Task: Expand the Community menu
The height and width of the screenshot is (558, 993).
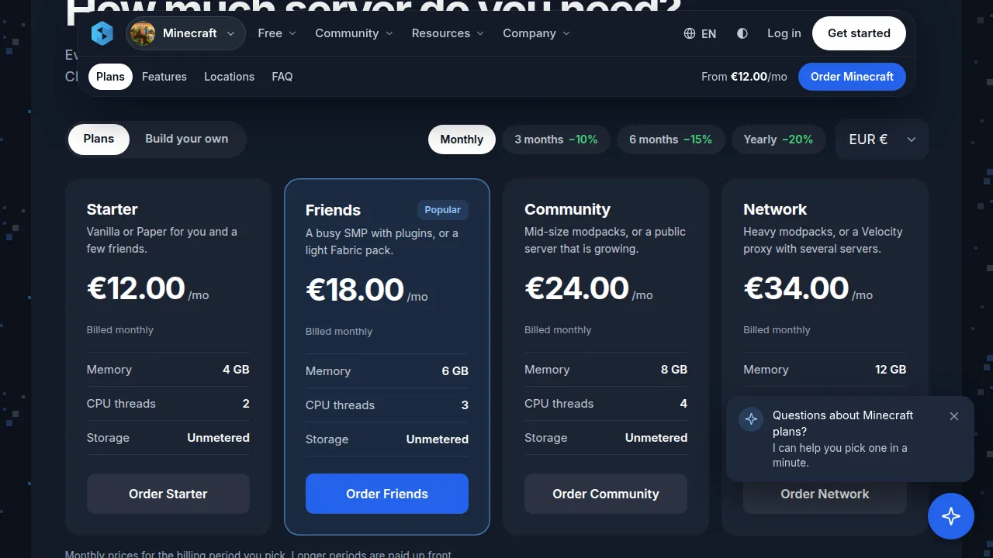Action: pyautogui.click(x=354, y=33)
